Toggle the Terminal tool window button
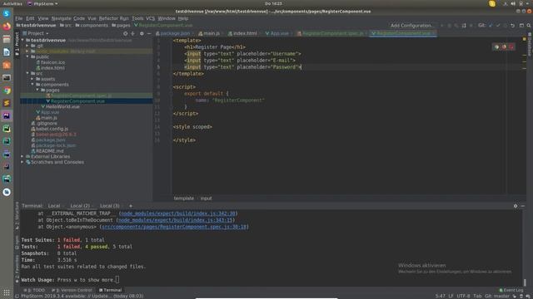The image size is (533, 299). (x=111, y=290)
